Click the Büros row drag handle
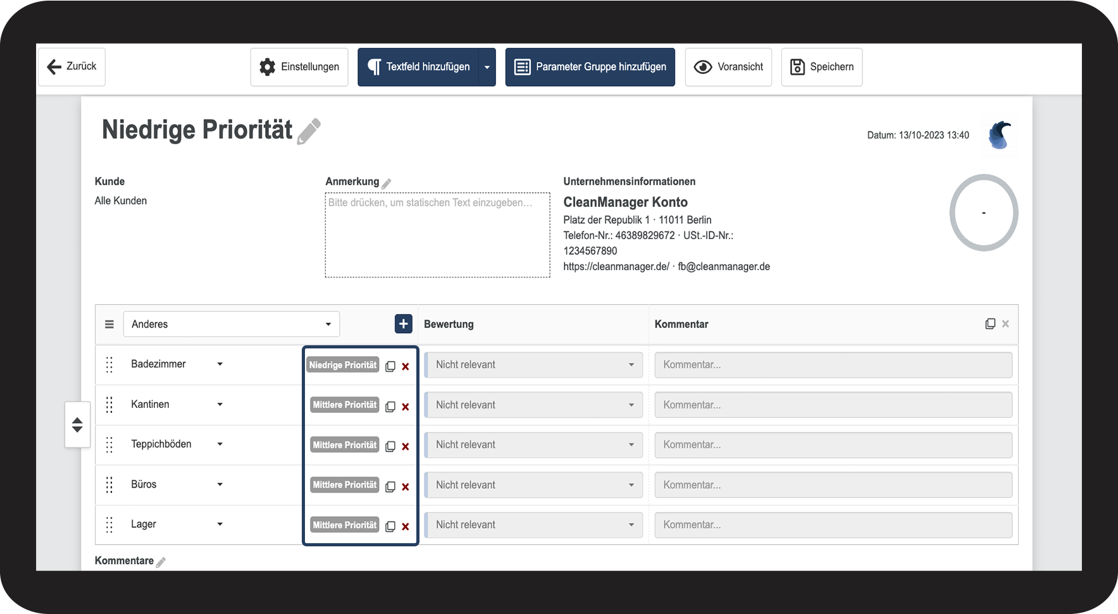1118x614 pixels. point(109,485)
